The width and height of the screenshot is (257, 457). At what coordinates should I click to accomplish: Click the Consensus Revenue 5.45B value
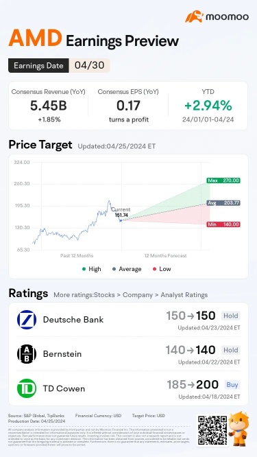[48, 106]
